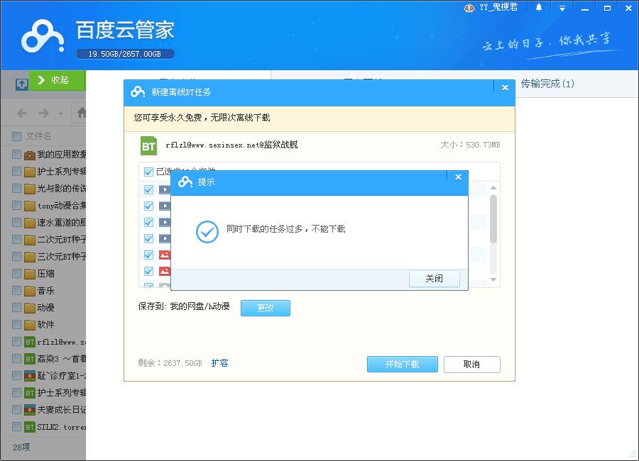Click the upload icon below the logo
The width and height of the screenshot is (639, 461).
click(x=22, y=84)
